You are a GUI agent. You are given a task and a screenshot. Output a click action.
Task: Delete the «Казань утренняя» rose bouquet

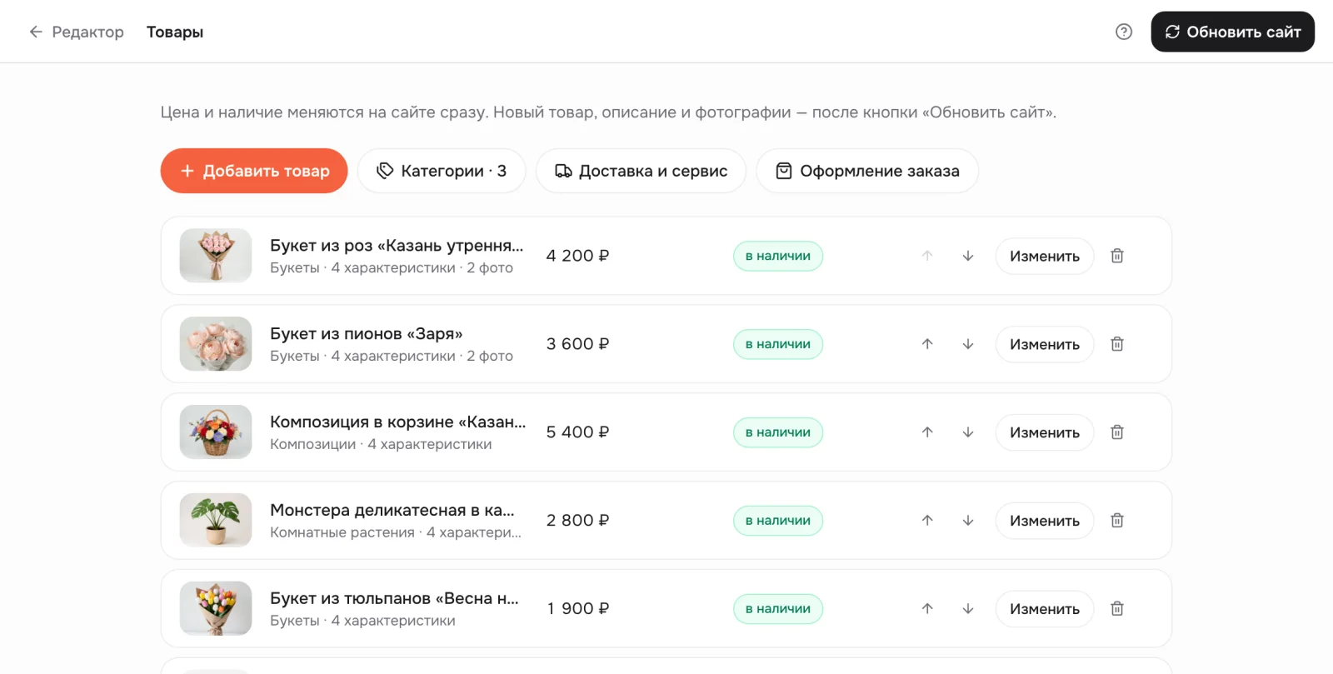pyautogui.click(x=1117, y=256)
